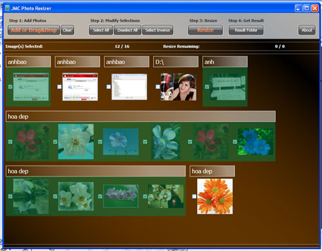Click the first hoa dep group header
This screenshot has width=322, height=251.
point(140,116)
